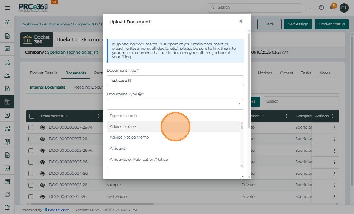
Task: Expand the Document Type dropdown arrow
Action: tap(239, 104)
